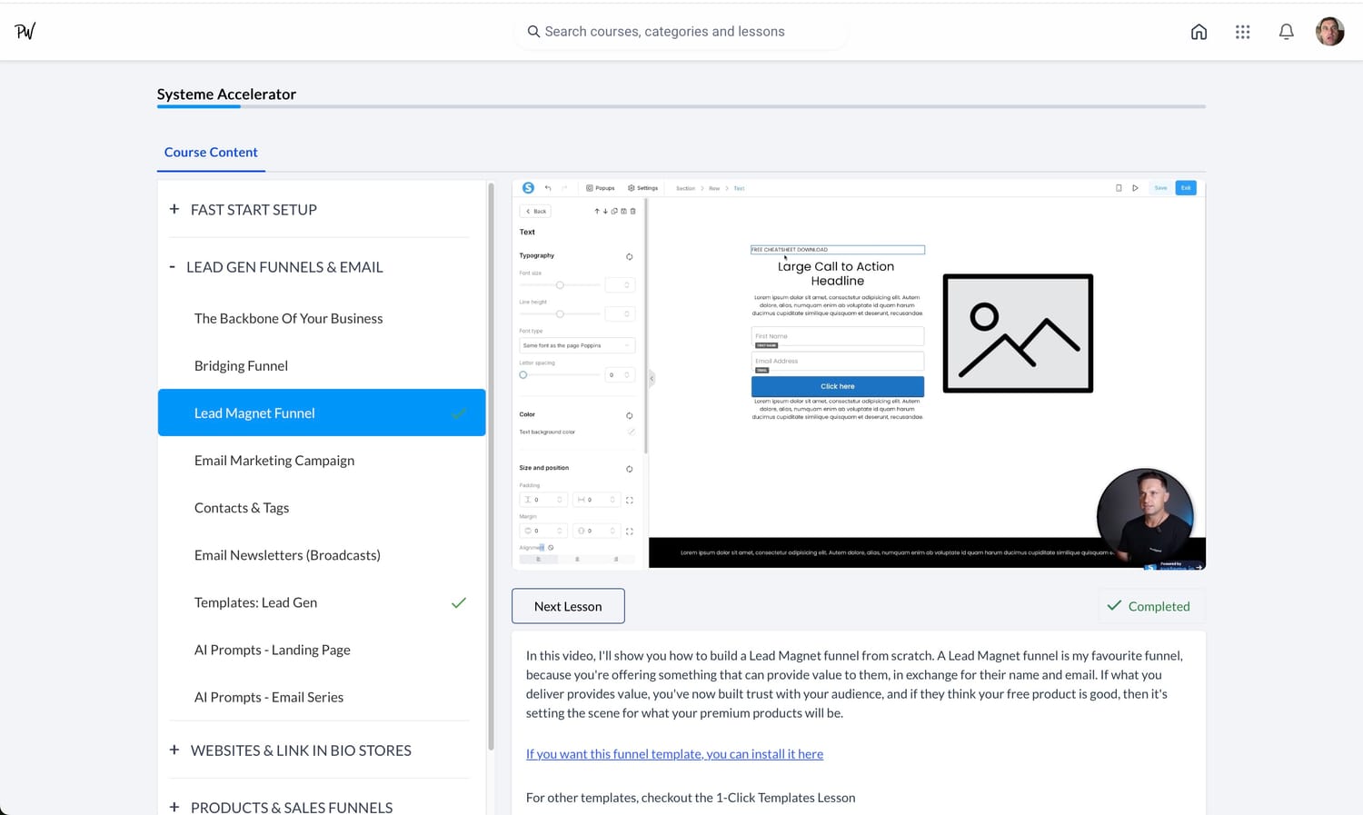Screen dimensions: 1363x815
Task: Open the apps grid menu
Action: click(1242, 32)
